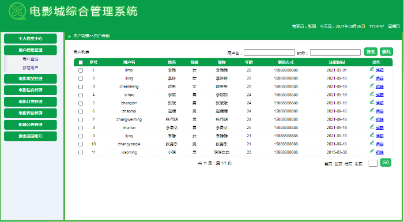Click the pencil icon in zhangweiming's row
The image size is (404, 222).
coord(372,118)
